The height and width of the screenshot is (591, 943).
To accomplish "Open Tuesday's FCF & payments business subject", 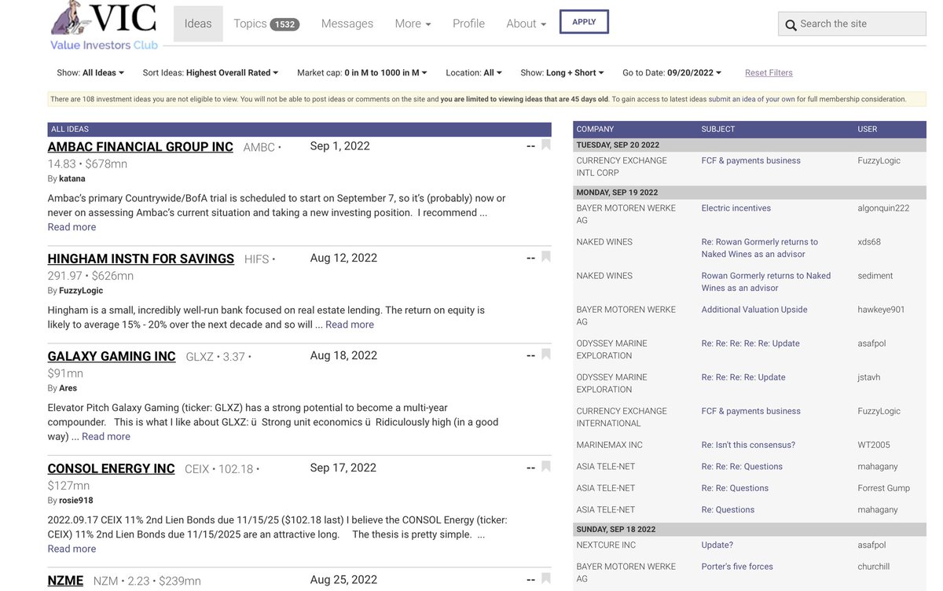I will coord(750,160).
